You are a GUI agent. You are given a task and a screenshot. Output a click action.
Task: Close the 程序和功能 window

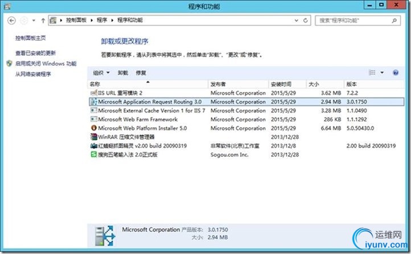tap(396, 5)
